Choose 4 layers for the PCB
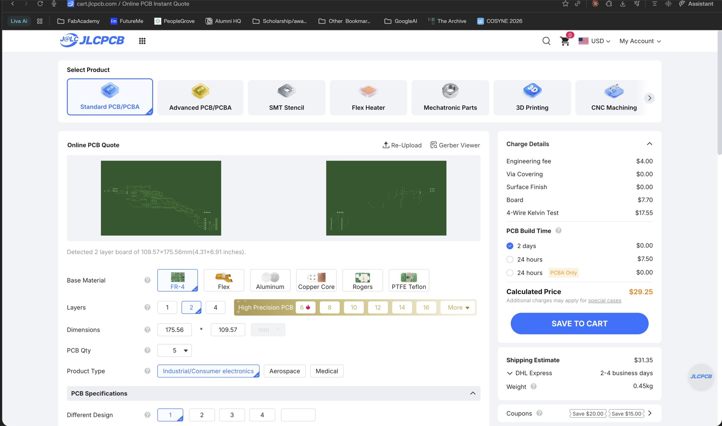Viewport: 722px width, 426px height. pos(215,307)
